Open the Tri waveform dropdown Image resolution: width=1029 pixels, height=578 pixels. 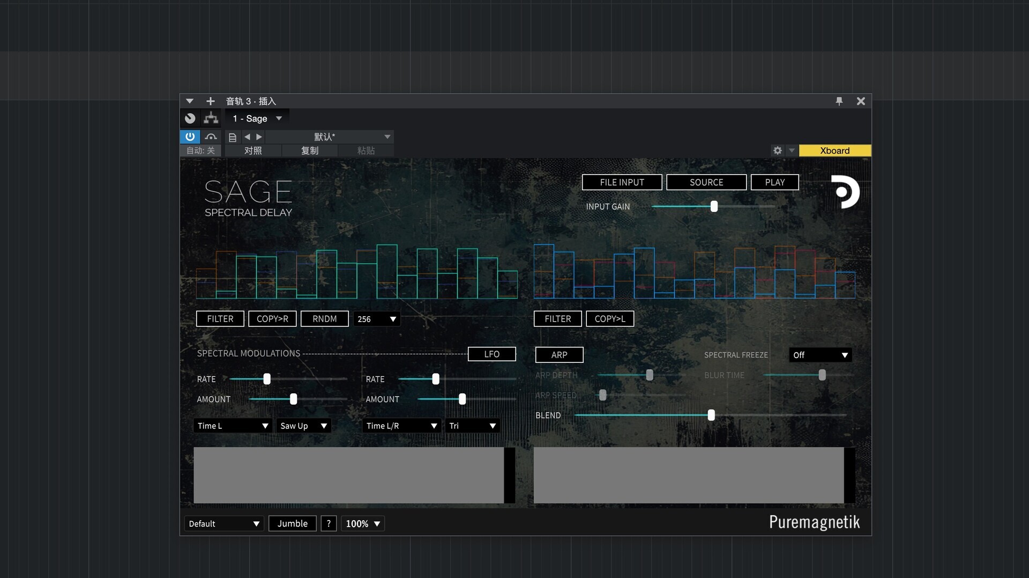coord(472,425)
